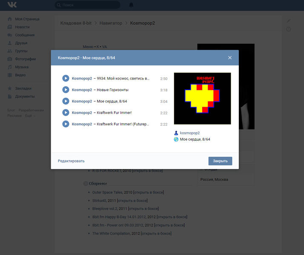The image size is (304, 255).
Task: Play Kraftwerk Fur Immer! (Futurep... track
Action: tap(66, 124)
